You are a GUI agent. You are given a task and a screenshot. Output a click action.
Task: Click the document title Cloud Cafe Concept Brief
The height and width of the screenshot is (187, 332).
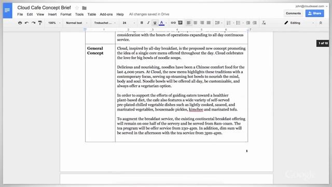click(x=44, y=8)
